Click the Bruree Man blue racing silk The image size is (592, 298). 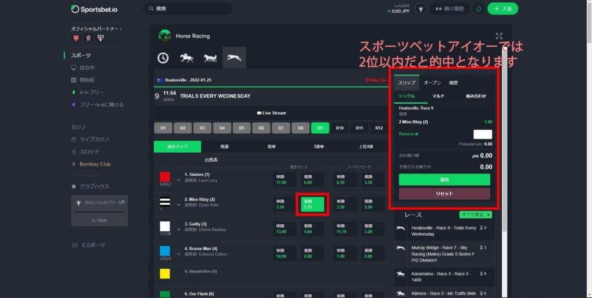165,251
